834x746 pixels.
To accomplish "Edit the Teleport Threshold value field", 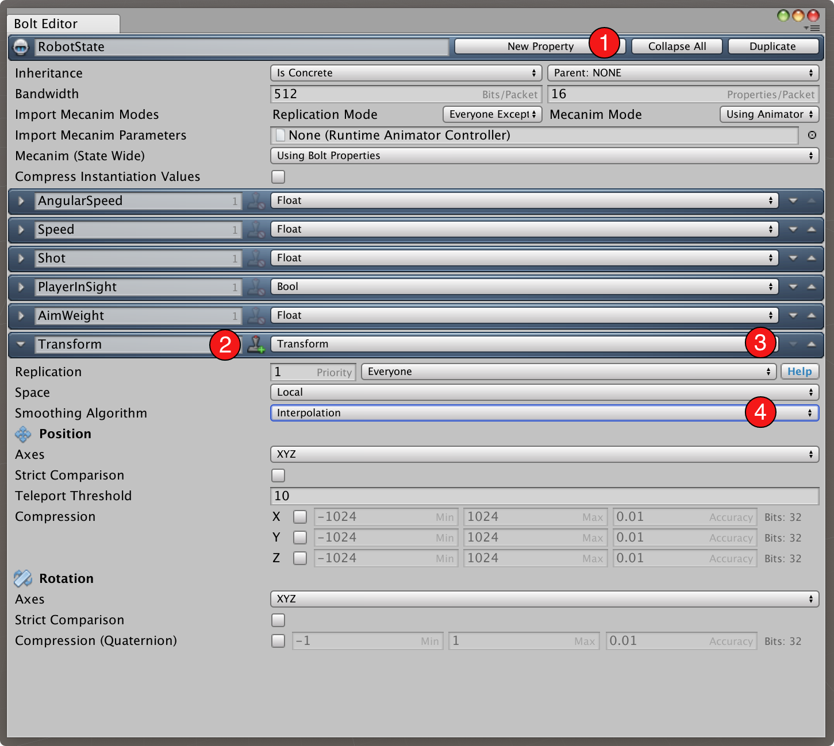I will tap(545, 496).
